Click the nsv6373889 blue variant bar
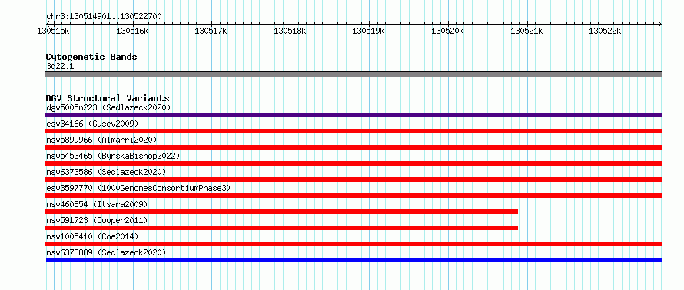The width and height of the screenshot is (684, 290). pyautogui.click(x=354, y=260)
